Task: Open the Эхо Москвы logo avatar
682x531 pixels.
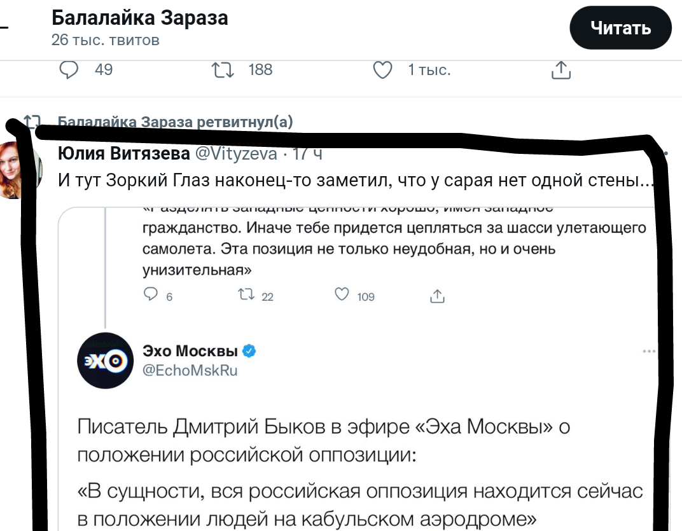Action: pyautogui.click(x=105, y=361)
